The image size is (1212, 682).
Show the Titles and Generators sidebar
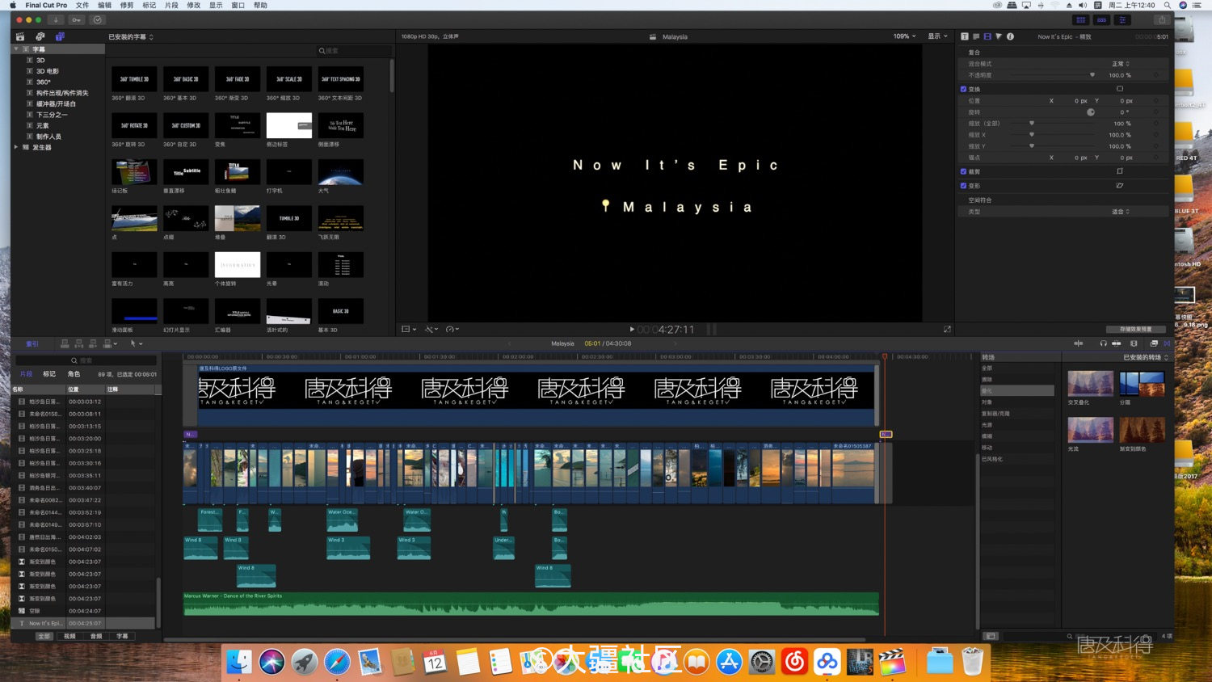(x=60, y=36)
